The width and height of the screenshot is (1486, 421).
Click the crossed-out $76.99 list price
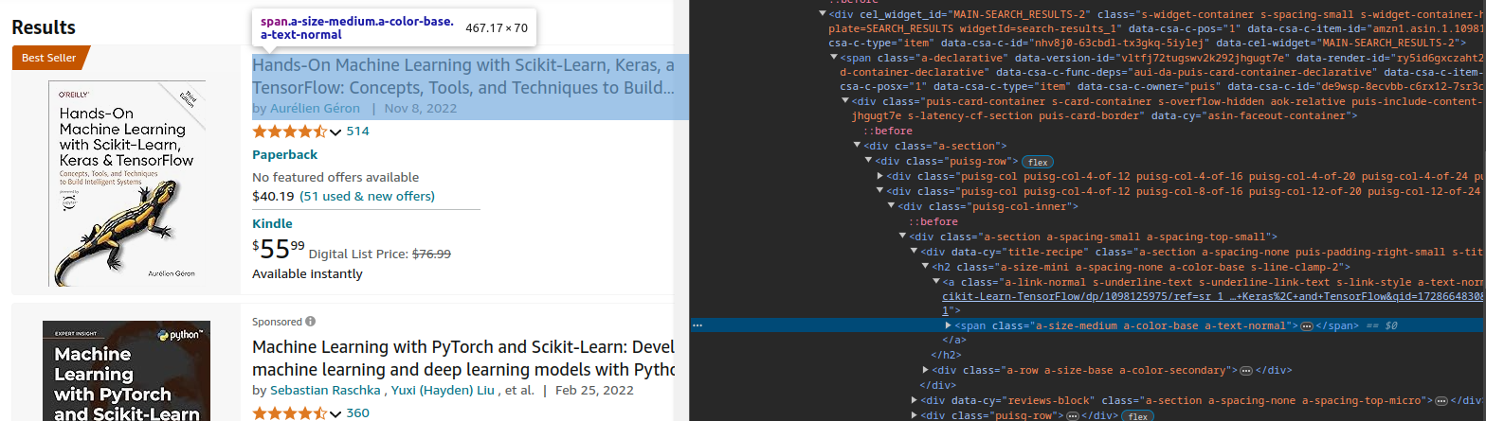pos(431,254)
